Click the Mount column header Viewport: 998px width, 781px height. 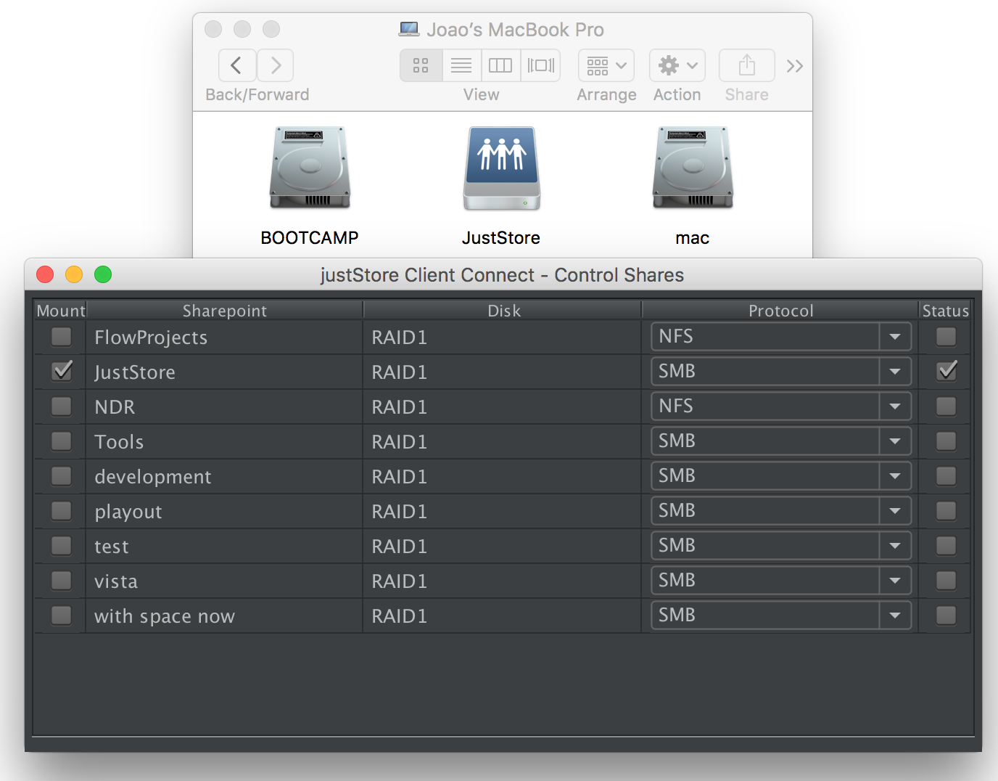(60, 311)
